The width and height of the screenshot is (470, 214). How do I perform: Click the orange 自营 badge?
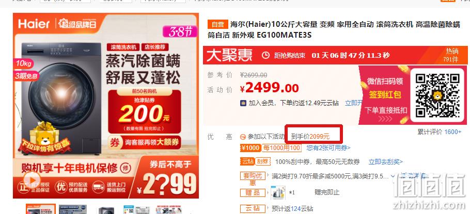point(218,25)
